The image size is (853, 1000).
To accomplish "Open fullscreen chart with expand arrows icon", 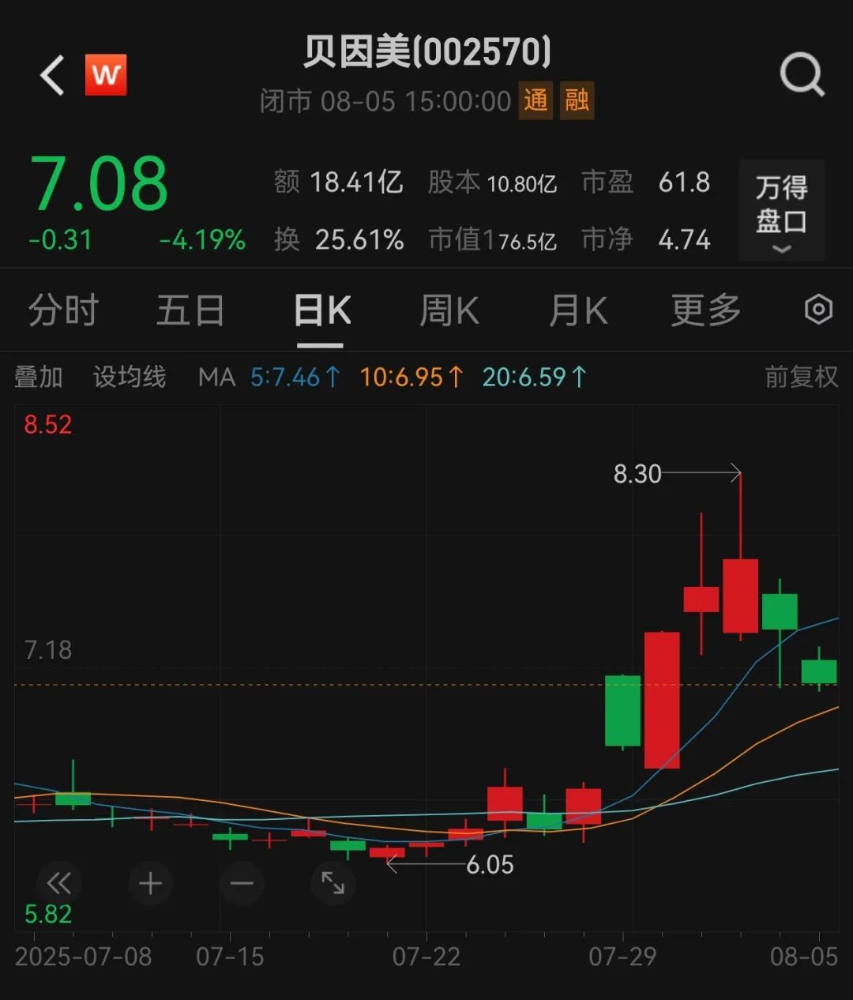I will coord(333,883).
